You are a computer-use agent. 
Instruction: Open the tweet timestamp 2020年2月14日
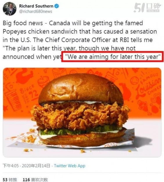(x=36, y=166)
